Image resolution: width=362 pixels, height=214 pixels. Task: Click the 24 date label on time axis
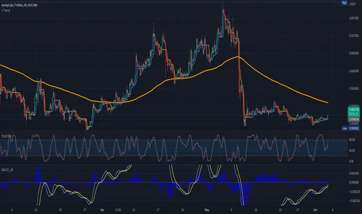[183, 210]
